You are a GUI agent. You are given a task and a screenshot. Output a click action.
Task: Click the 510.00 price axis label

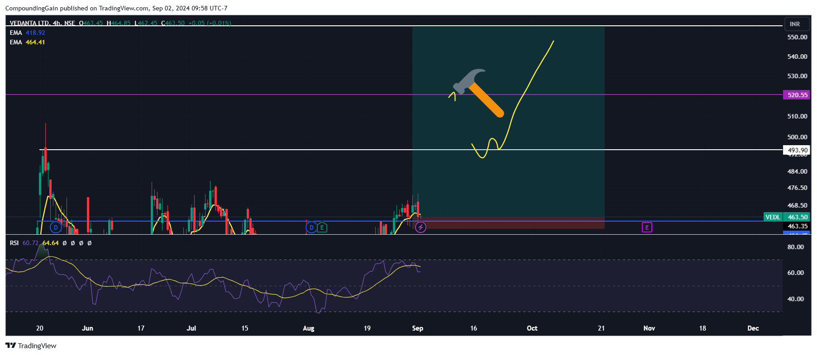(x=797, y=116)
